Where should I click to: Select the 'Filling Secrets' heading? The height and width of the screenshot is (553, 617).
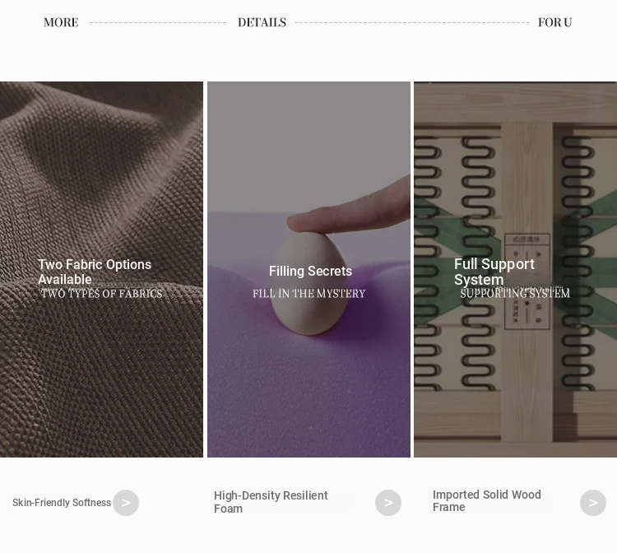tap(310, 272)
